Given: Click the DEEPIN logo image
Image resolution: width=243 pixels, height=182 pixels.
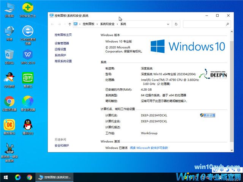Looking at the screenshot, I should (x=213, y=74).
